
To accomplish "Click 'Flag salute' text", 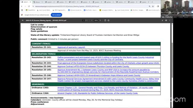I will coord(36,29).
